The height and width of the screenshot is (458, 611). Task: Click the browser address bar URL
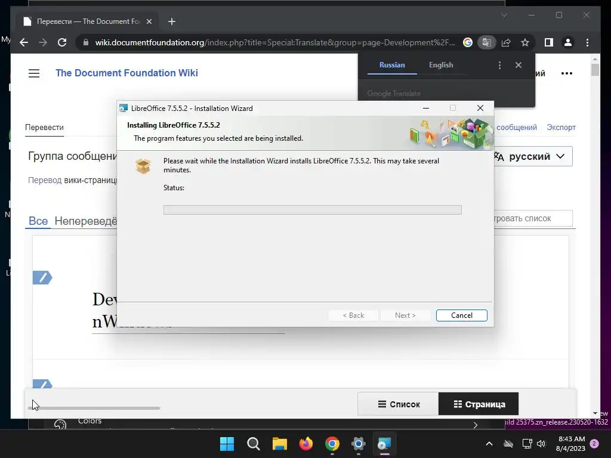[x=274, y=42]
